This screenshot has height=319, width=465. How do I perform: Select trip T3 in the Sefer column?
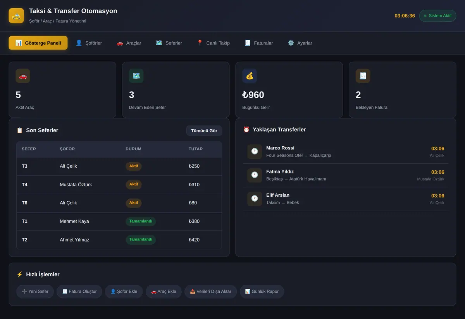pos(24,166)
